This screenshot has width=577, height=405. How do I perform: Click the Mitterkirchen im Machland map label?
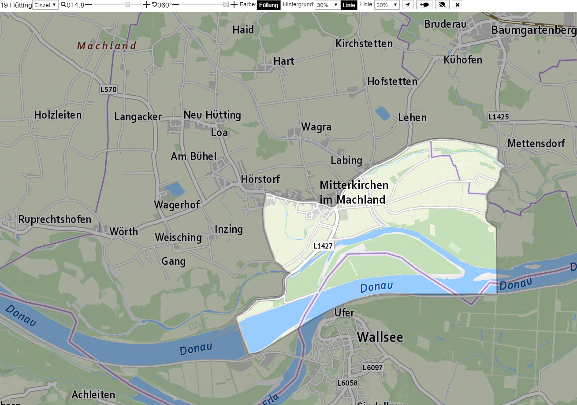(354, 192)
